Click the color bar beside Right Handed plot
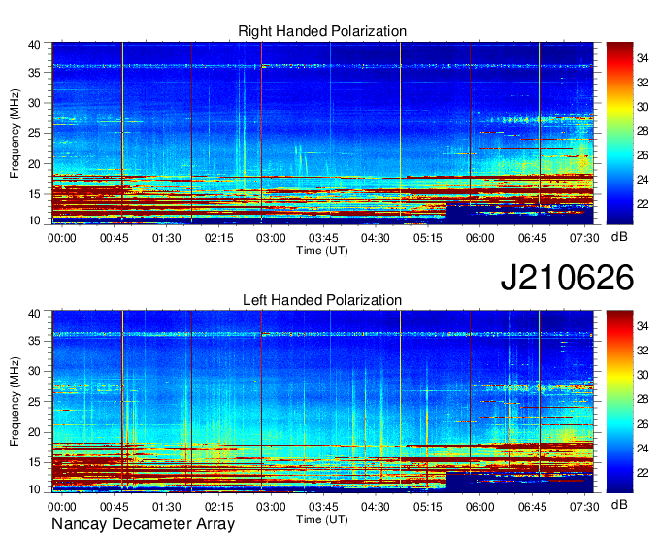Screen dimensions: 660x536 click(619, 133)
